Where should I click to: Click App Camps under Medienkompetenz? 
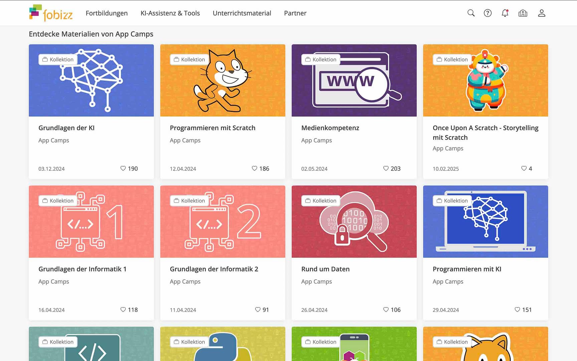coord(317,140)
